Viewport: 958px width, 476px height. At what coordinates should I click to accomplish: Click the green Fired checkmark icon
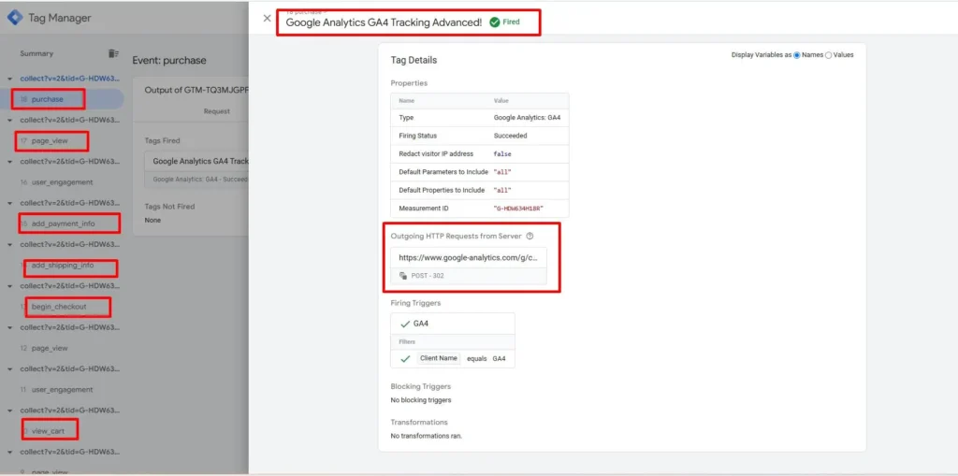[x=494, y=22]
